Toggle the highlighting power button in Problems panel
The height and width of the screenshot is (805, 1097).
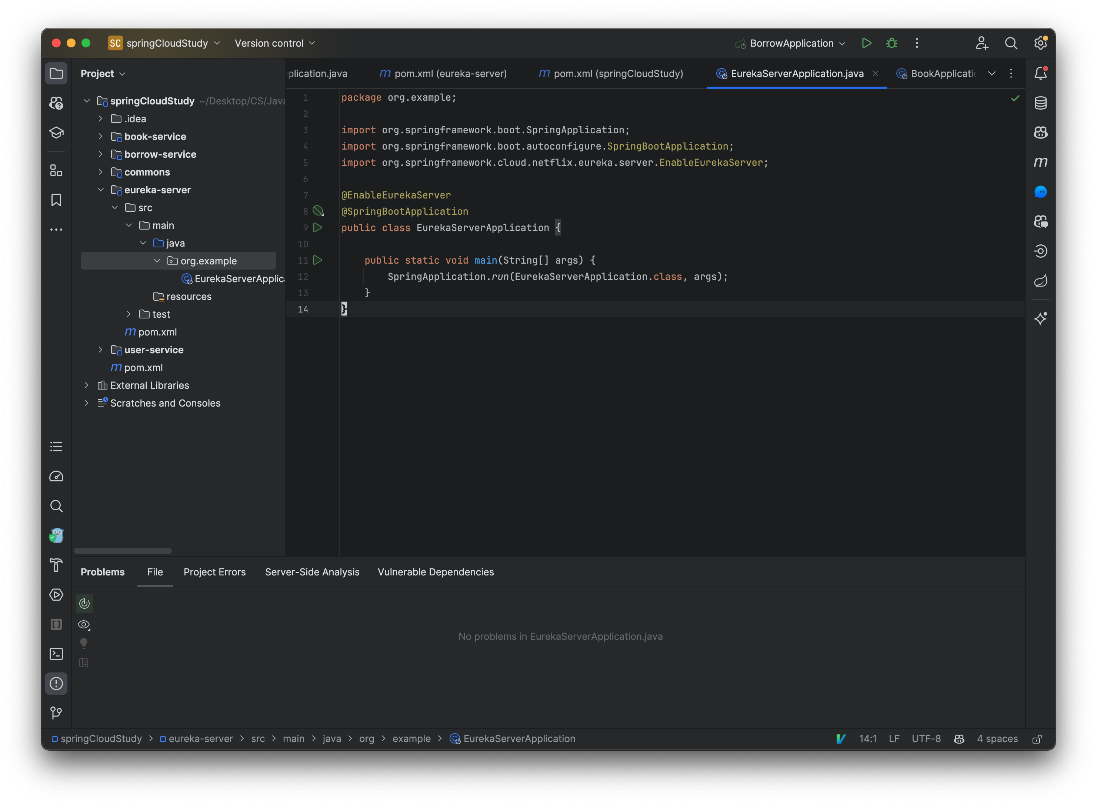[84, 603]
